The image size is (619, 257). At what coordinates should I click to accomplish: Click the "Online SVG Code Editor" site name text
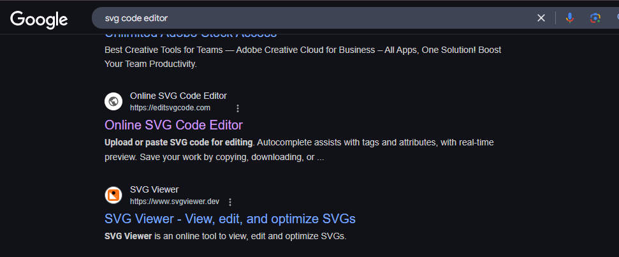click(x=178, y=96)
